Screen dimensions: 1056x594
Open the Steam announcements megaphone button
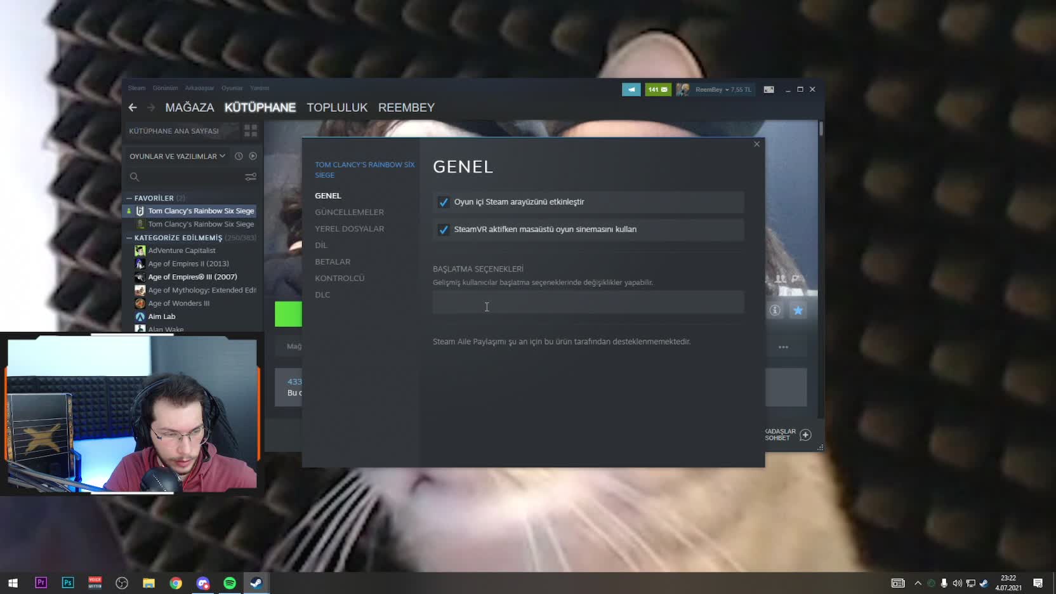coord(631,89)
